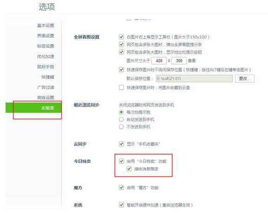Switch to 广告过滤 settings
268x213 pixels.
pyautogui.click(x=46, y=87)
